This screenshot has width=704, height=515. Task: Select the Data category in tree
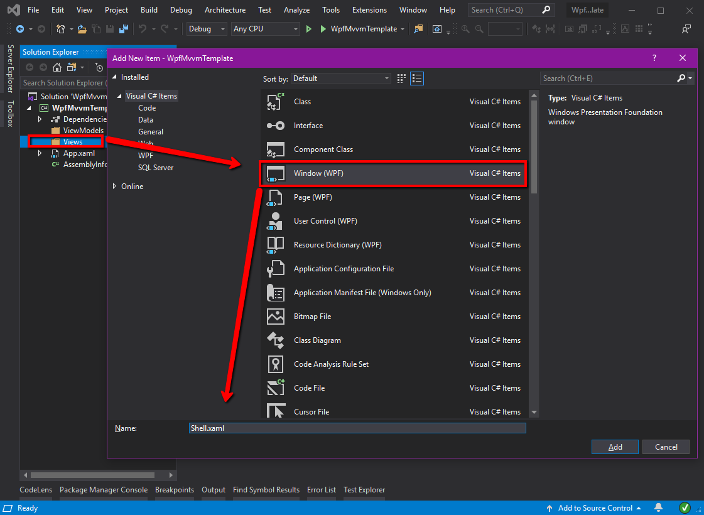(x=146, y=120)
